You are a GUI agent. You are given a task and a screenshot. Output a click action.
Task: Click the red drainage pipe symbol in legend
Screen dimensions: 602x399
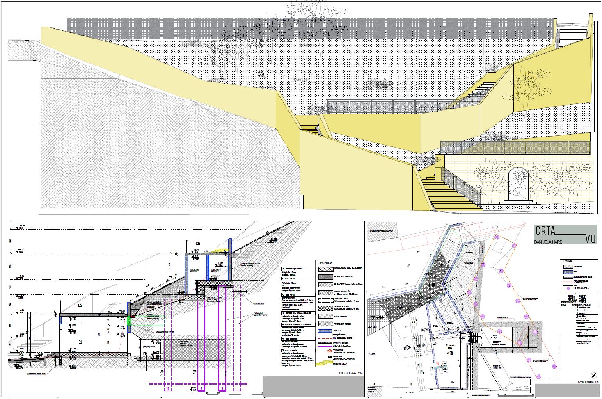[x=328, y=351]
